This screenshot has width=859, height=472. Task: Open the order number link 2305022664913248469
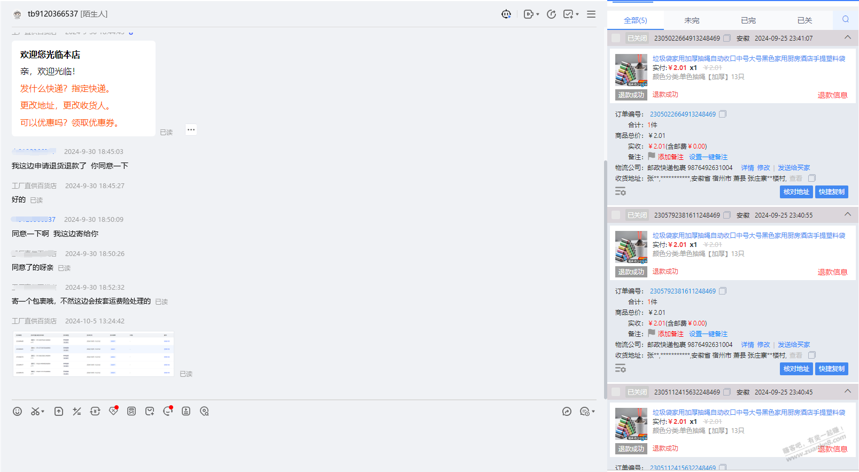pyautogui.click(x=683, y=114)
